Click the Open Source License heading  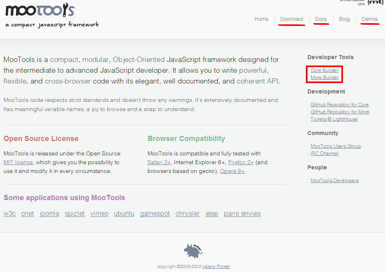41,139
